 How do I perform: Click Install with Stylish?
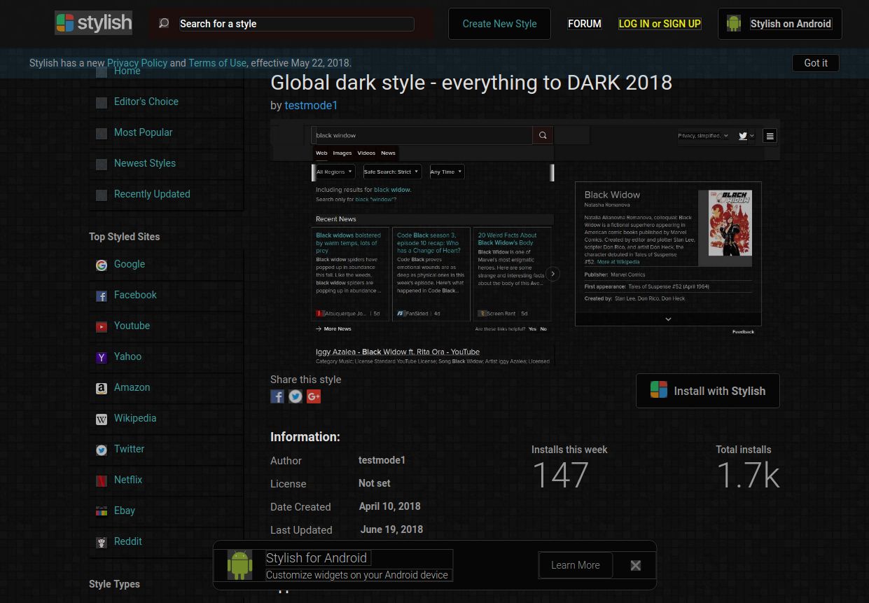tap(708, 391)
